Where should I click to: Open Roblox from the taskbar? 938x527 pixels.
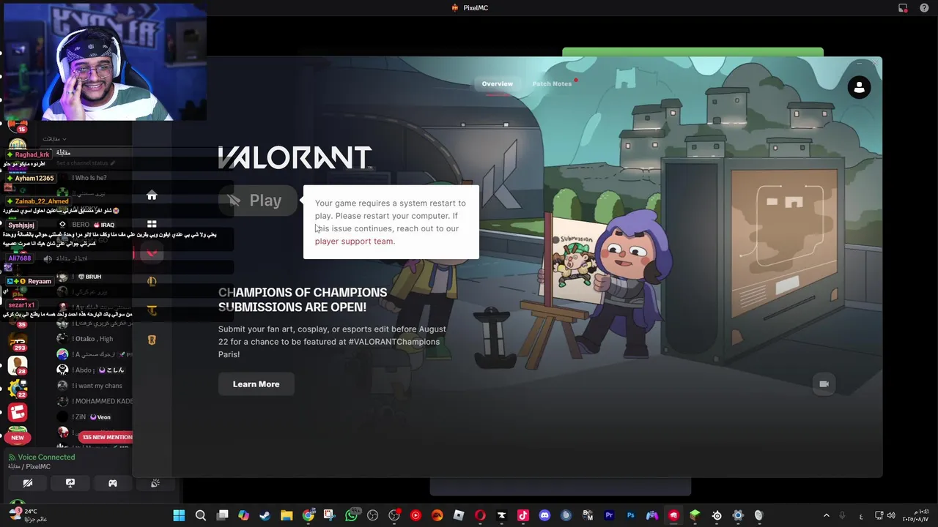point(459,515)
